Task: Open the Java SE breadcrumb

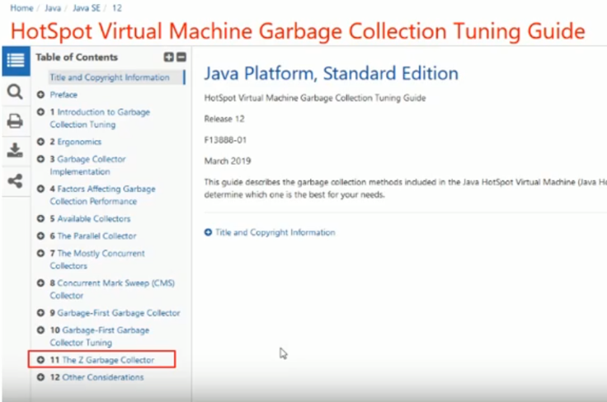Action: (87, 8)
